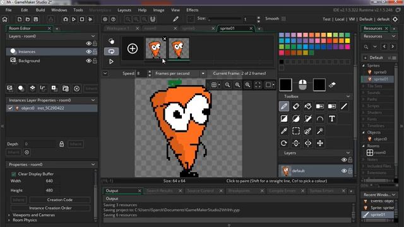Screen dimensions: 404x227
Task: Toggle the Smooth checkbox
Action: click(x=283, y=18)
